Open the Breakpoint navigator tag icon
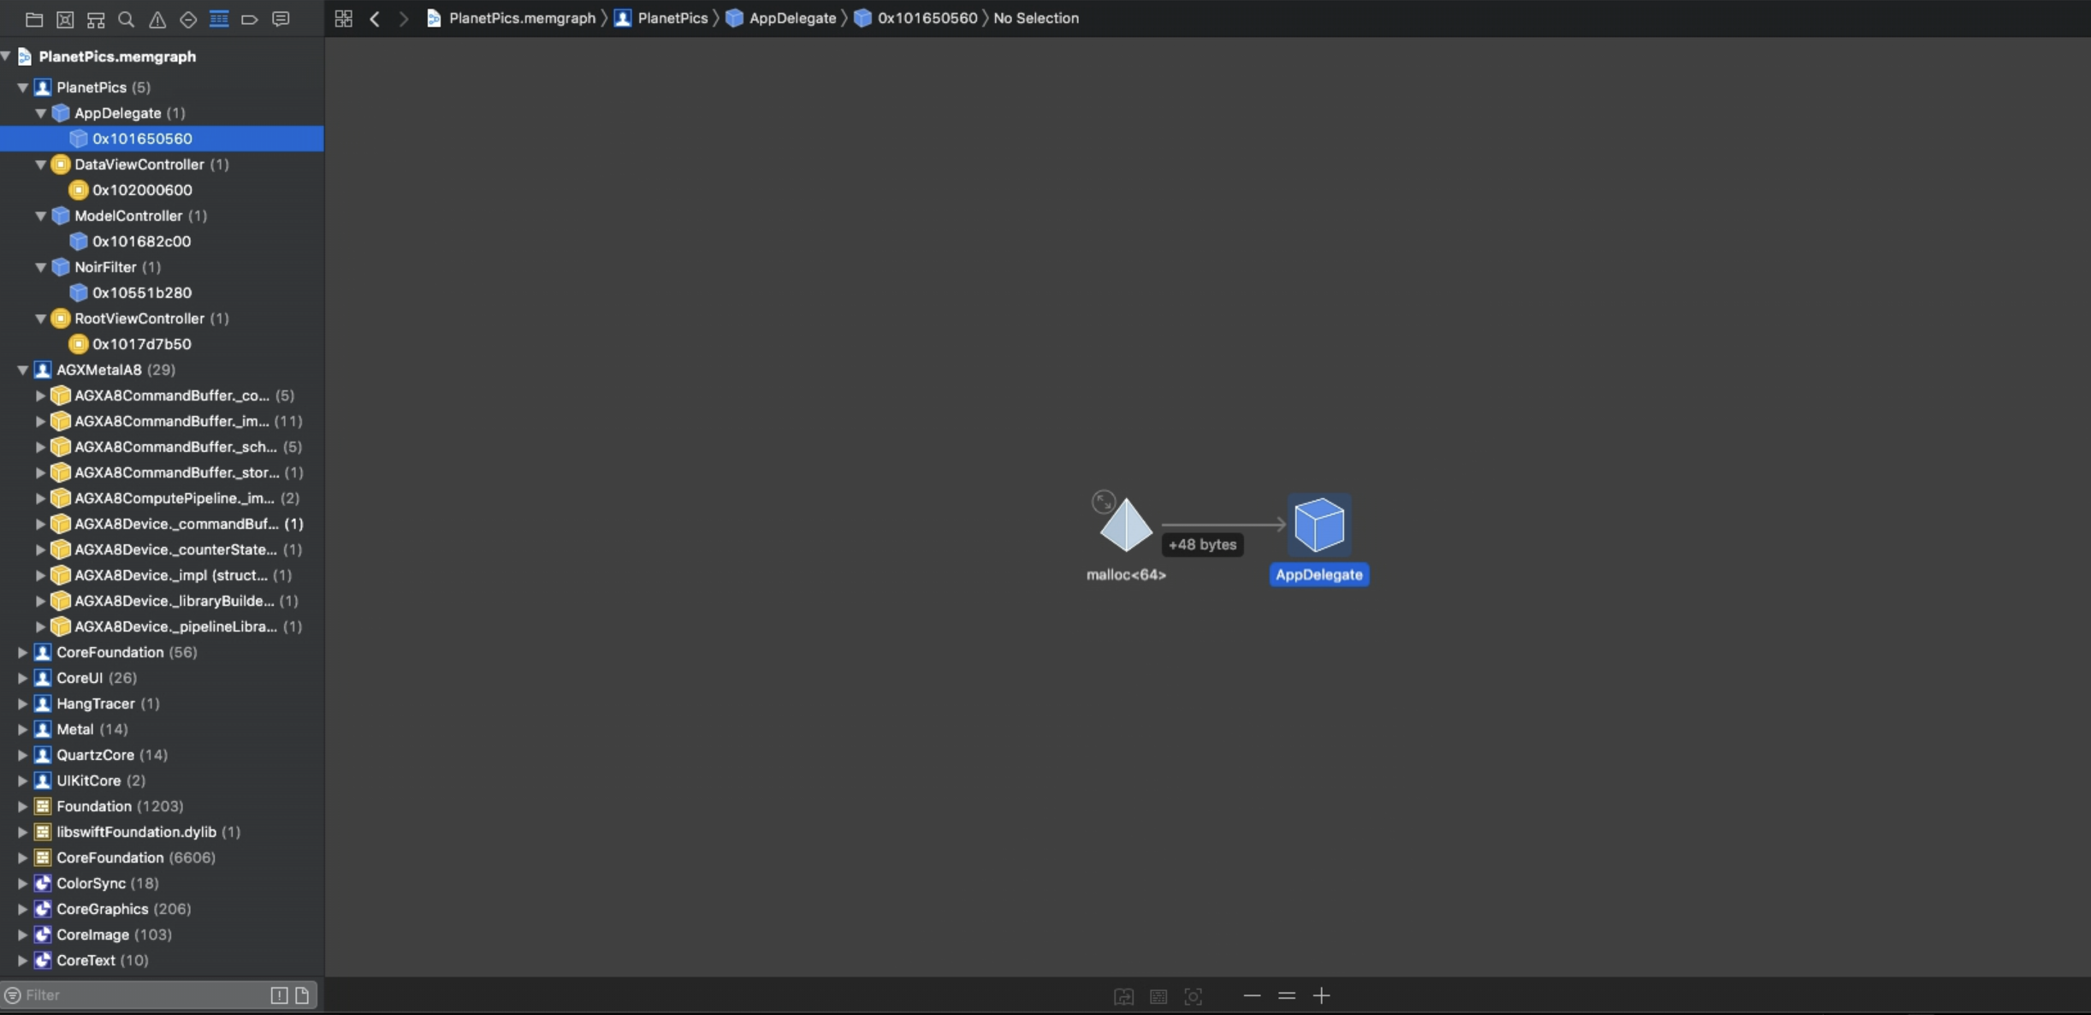Image resolution: width=2091 pixels, height=1015 pixels. coord(249,19)
